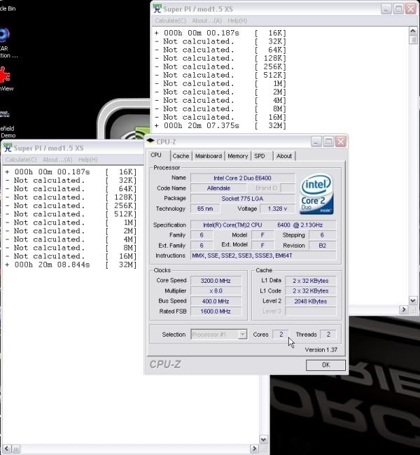The image size is (420, 455).
Task: Open the SPD tab in CPU-Z
Action: tap(260, 156)
